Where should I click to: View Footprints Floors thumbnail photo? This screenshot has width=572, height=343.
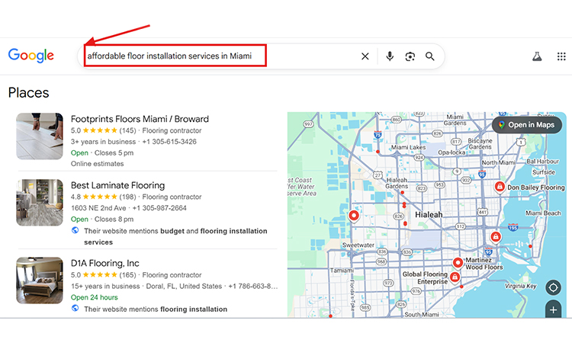pyautogui.click(x=40, y=136)
